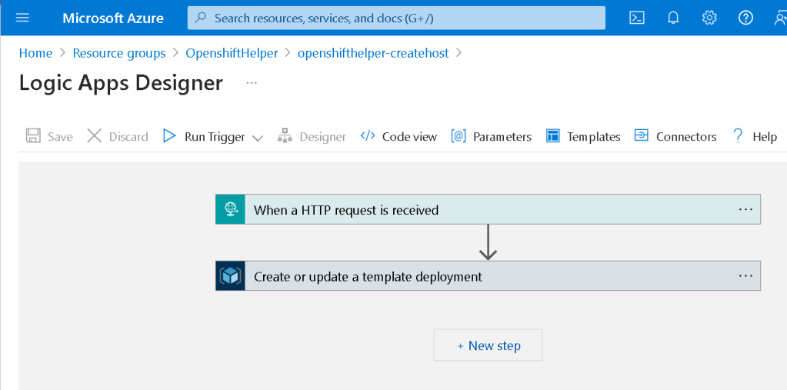Expand the Run Trigger dropdown arrow

pyautogui.click(x=258, y=138)
